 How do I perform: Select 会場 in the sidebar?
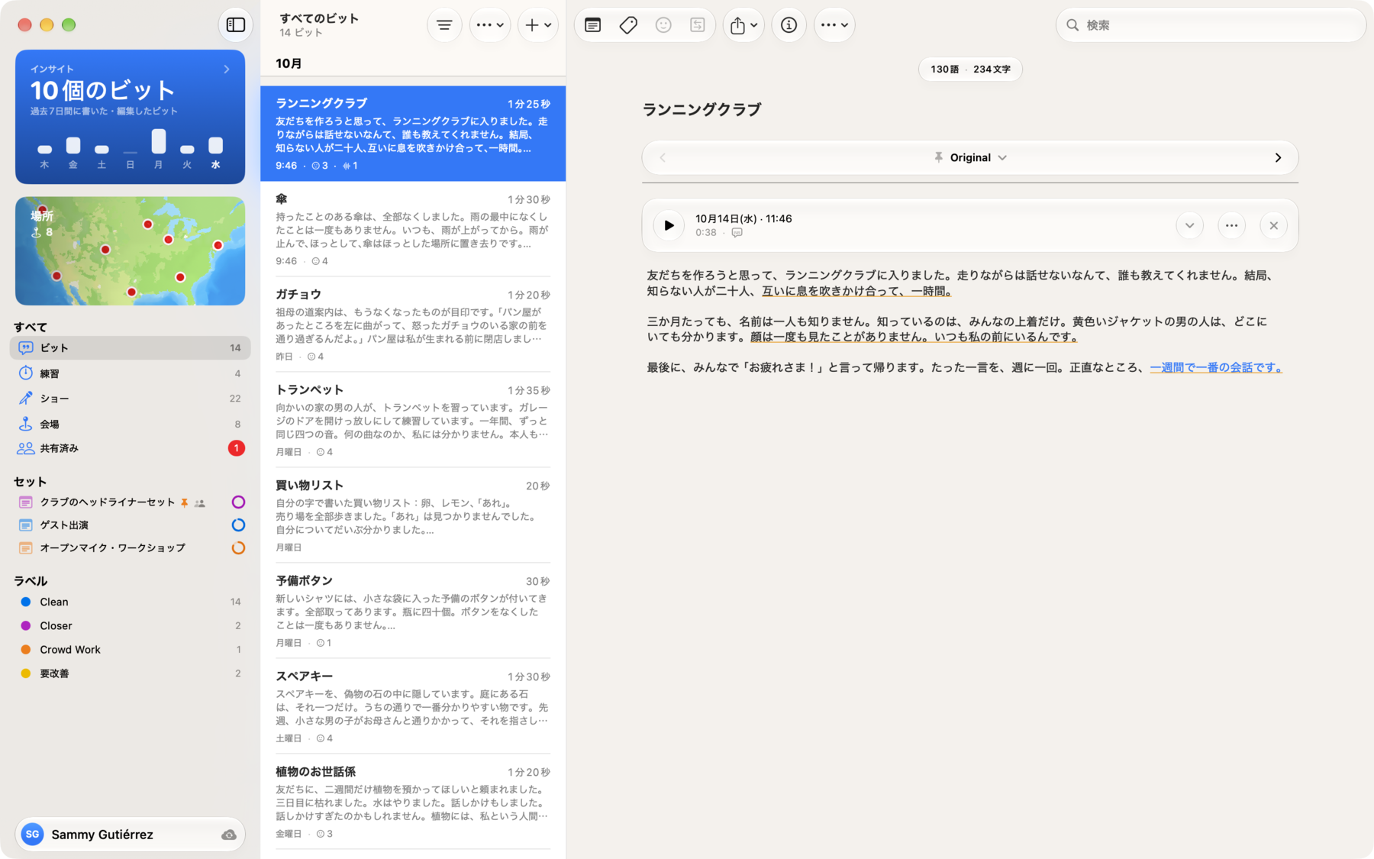point(131,424)
